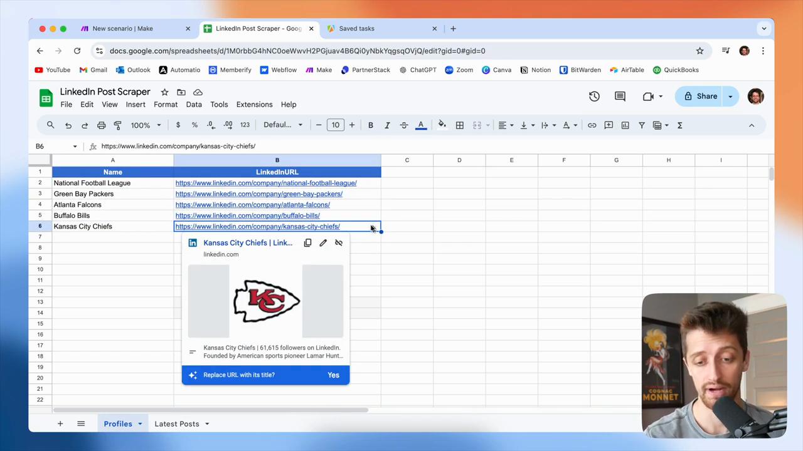Select the formula bar URL text
Image resolution: width=803 pixels, height=451 pixels.
pyautogui.click(x=178, y=146)
